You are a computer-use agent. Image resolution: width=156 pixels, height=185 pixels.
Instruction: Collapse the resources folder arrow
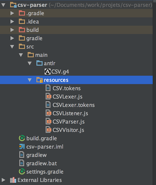(29, 80)
